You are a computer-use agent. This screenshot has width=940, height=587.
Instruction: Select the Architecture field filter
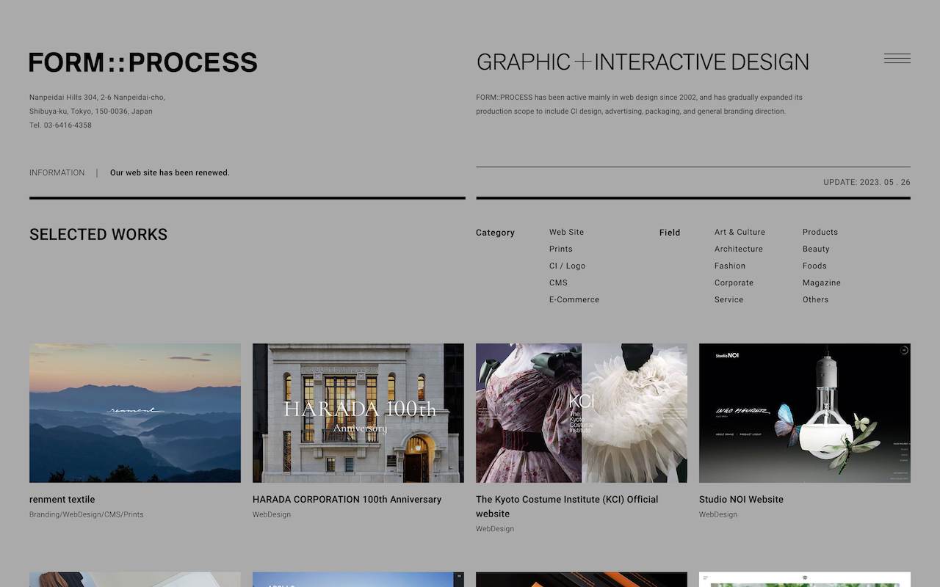coord(738,249)
